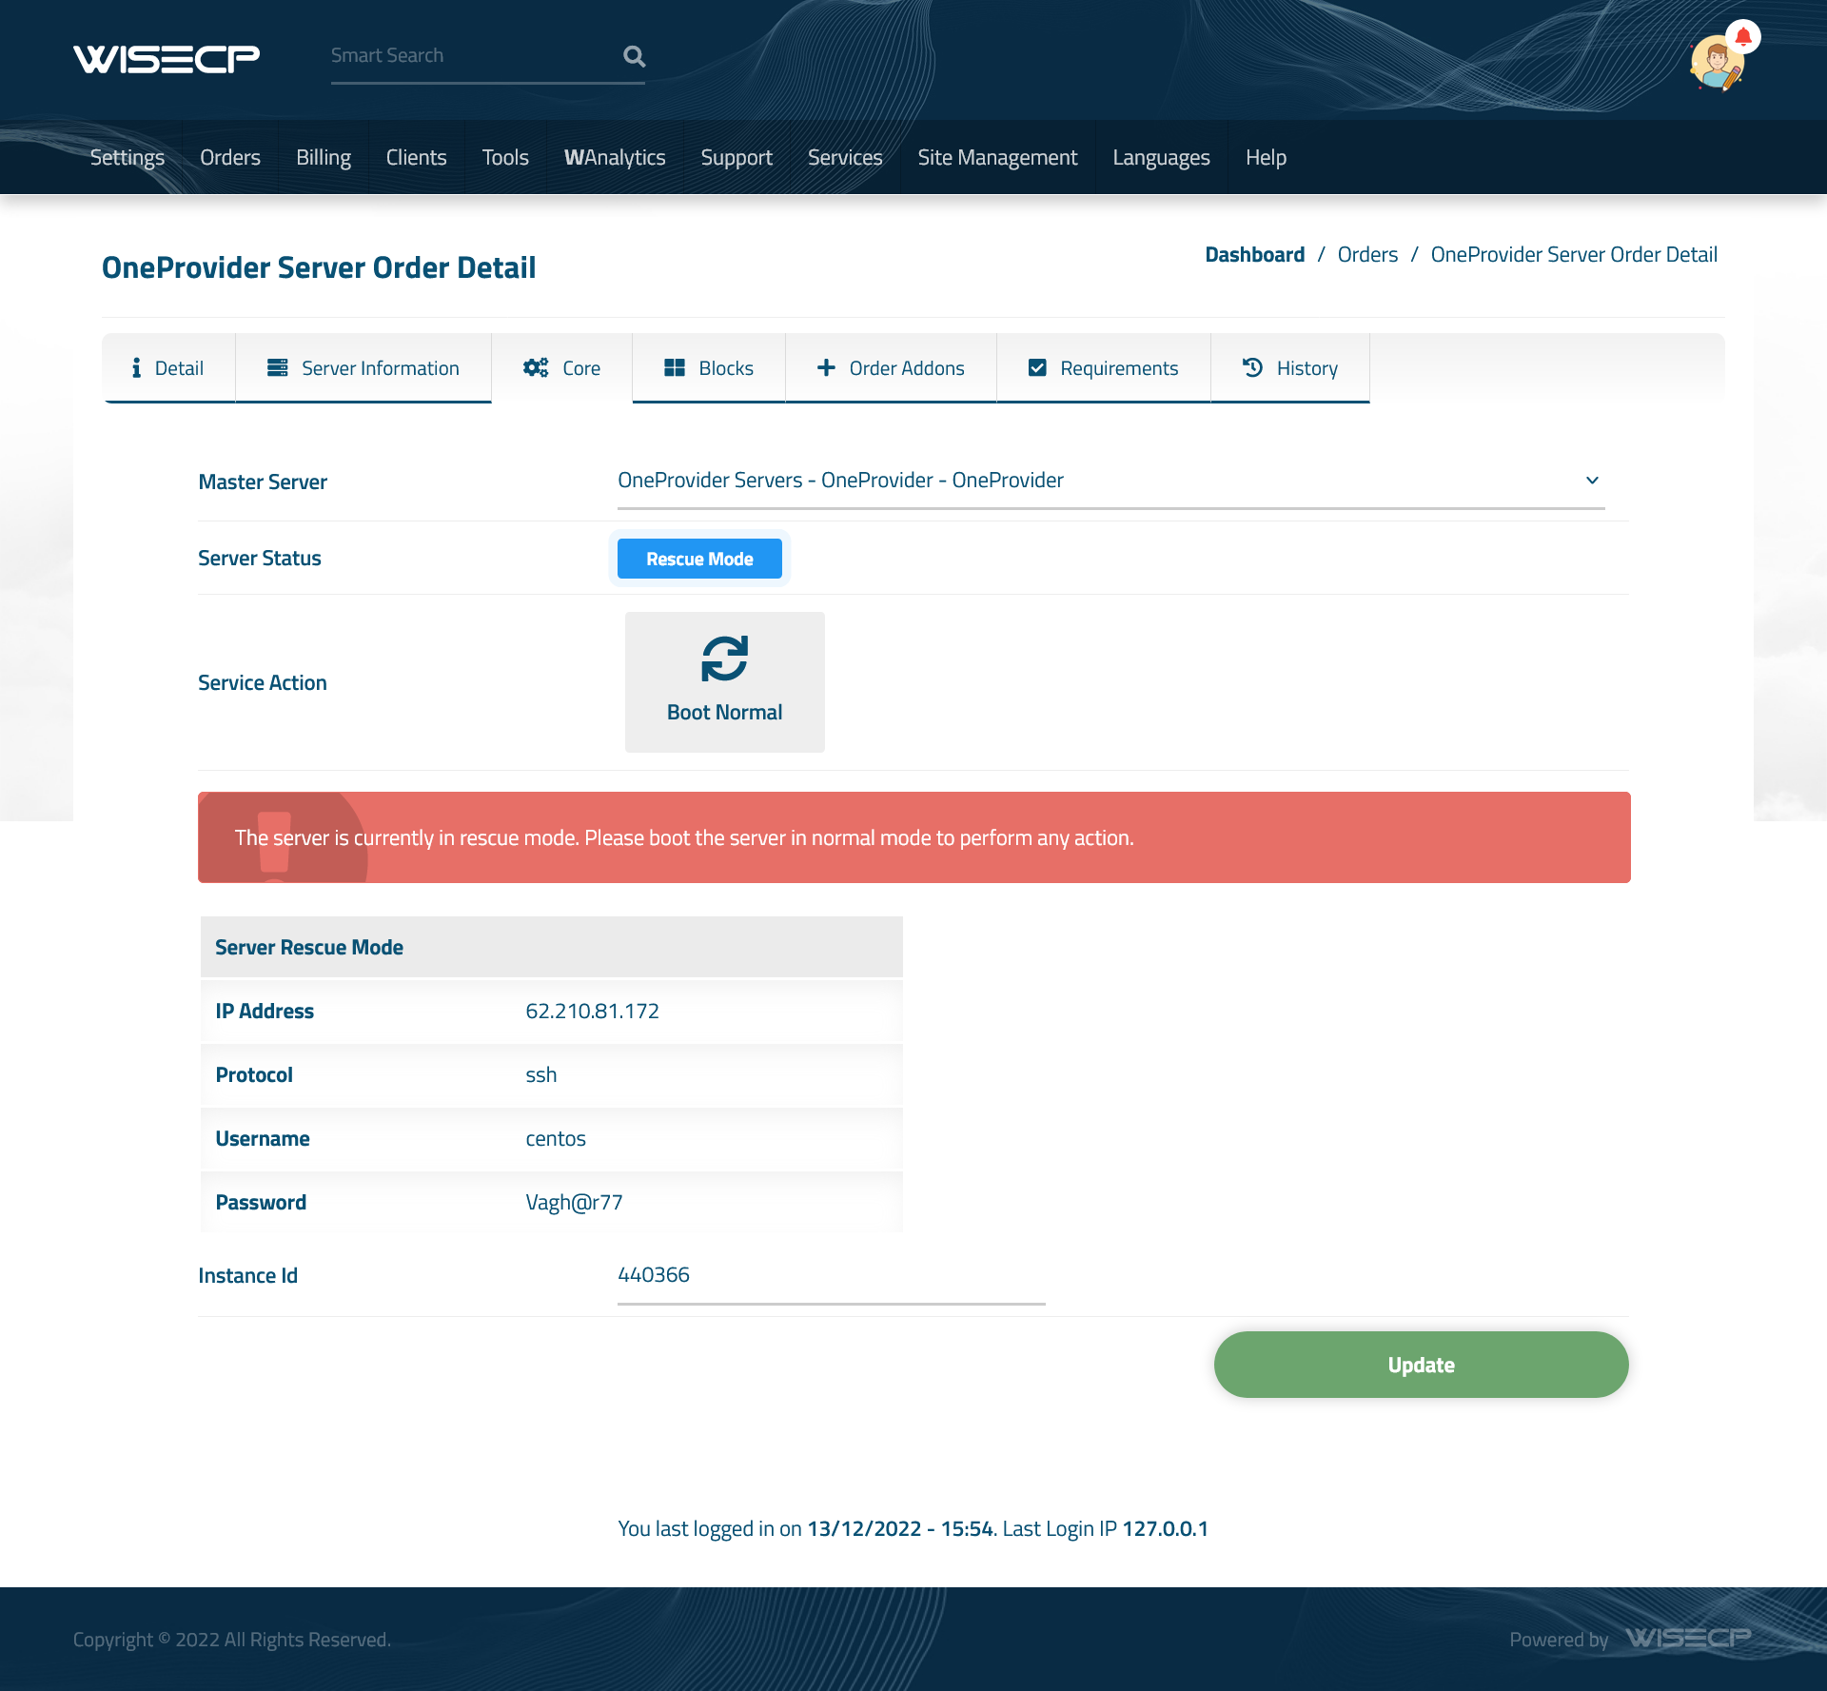Click the footer WISECP logo
Viewport: 1827px width, 1691px height.
[1688, 1639]
